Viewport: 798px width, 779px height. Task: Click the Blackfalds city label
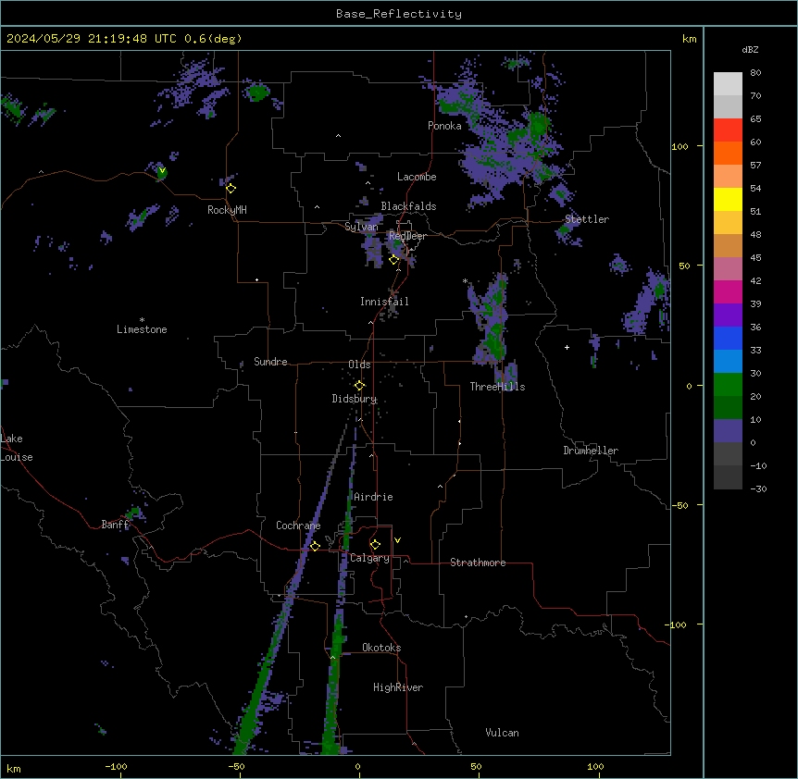coord(408,206)
